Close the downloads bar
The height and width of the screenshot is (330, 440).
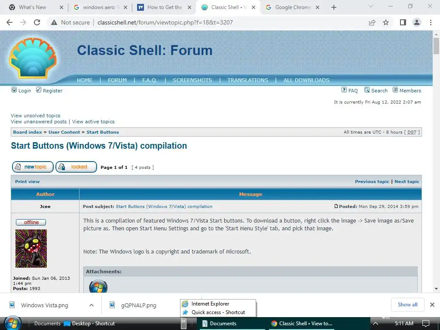(x=432, y=305)
